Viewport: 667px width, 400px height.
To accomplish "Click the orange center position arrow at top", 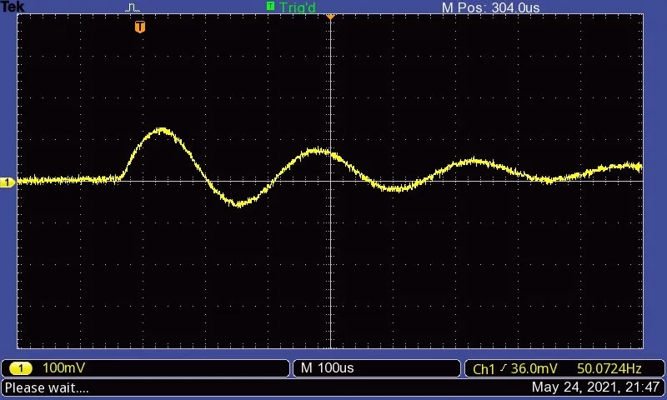I will (330, 16).
